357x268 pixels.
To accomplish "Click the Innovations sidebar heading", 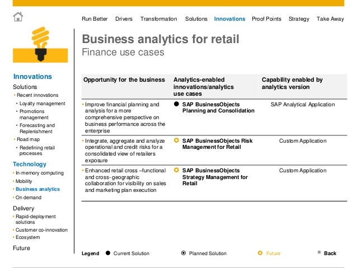I will pyautogui.click(x=32, y=77).
